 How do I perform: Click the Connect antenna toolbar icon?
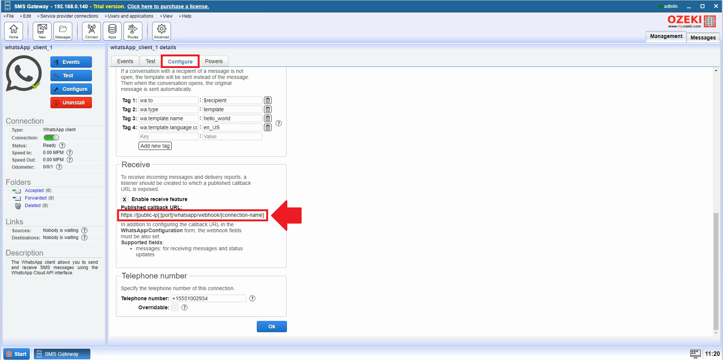click(92, 31)
